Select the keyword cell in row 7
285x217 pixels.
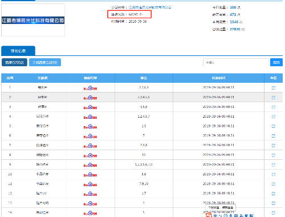click(42, 145)
